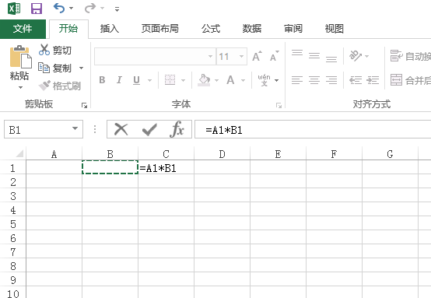Customize the Quick Access Toolbar
Viewport: 431px width, 298px height.
(x=117, y=9)
